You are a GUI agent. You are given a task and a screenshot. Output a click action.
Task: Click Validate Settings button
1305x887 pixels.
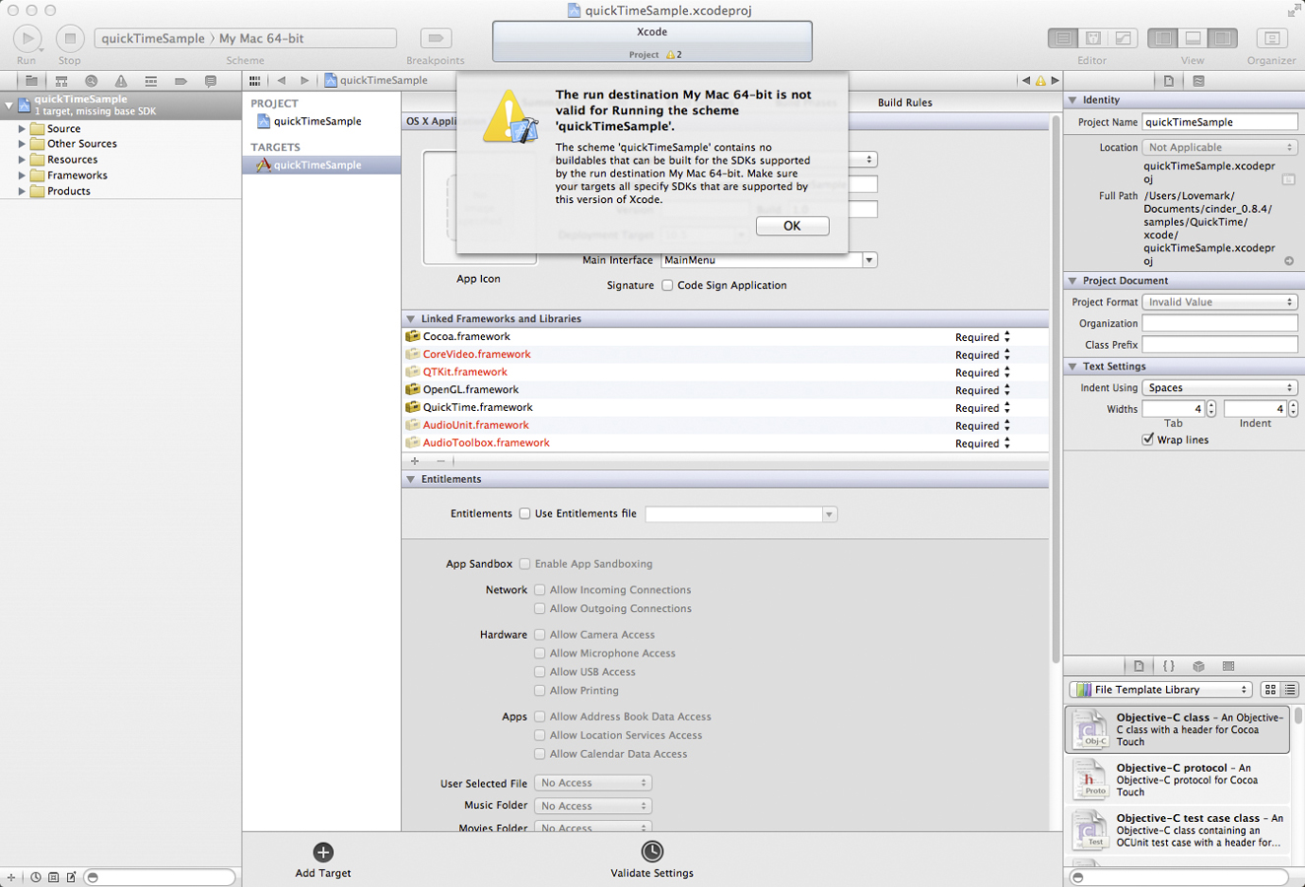[x=652, y=859]
